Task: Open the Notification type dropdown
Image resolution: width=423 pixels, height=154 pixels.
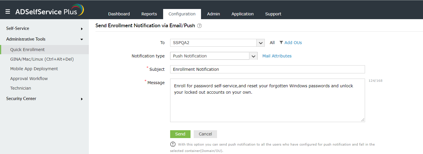Action: coord(253,56)
